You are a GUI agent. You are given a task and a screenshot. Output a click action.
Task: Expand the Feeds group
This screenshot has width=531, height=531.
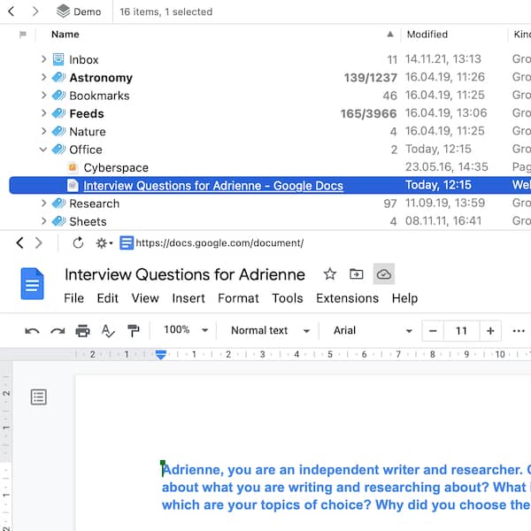click(43, 113)
